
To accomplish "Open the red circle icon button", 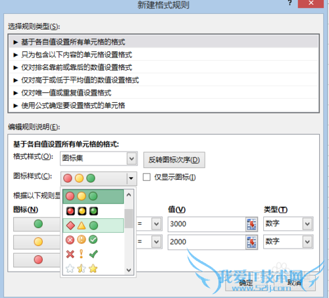I will point(37,260).
